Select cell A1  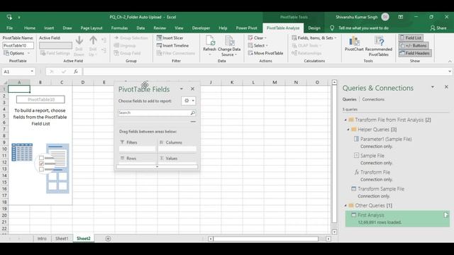(19, 89)
